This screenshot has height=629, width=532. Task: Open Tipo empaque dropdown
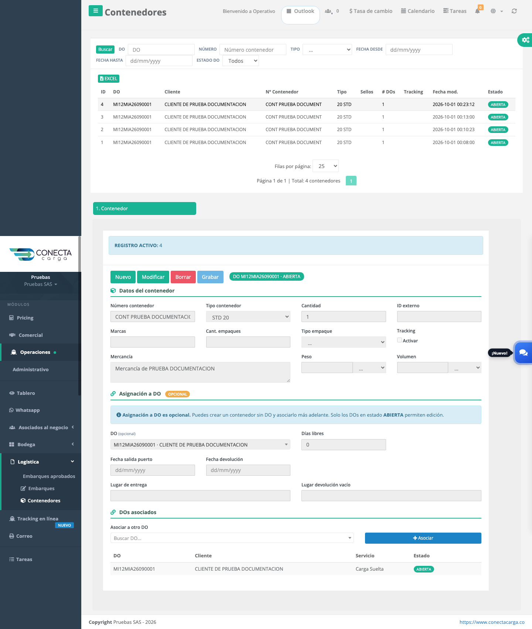[344, 342]
